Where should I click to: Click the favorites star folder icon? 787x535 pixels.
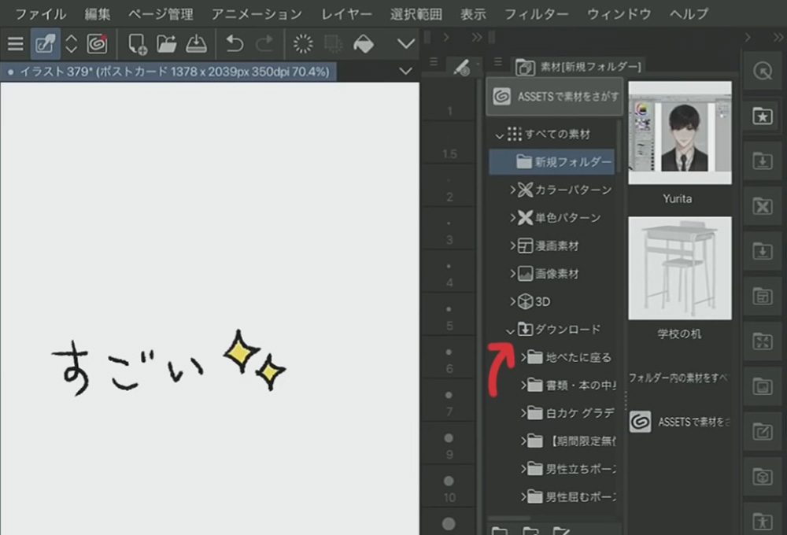tap(763, 116)
